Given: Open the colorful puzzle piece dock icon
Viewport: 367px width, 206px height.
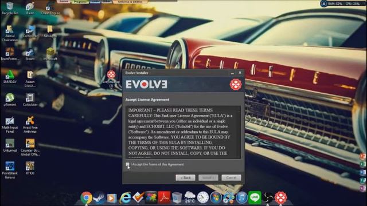Looking at the screenshot, I should click(x=151, y=197).
